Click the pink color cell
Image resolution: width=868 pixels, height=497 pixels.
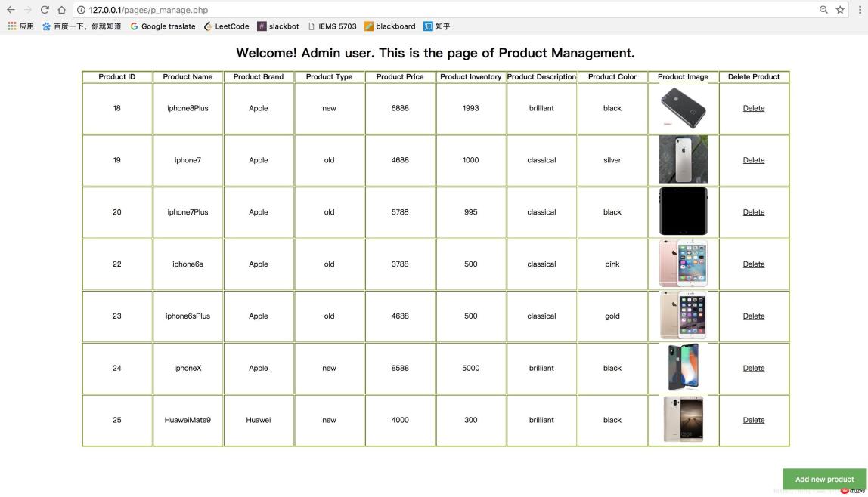(612, 264)
